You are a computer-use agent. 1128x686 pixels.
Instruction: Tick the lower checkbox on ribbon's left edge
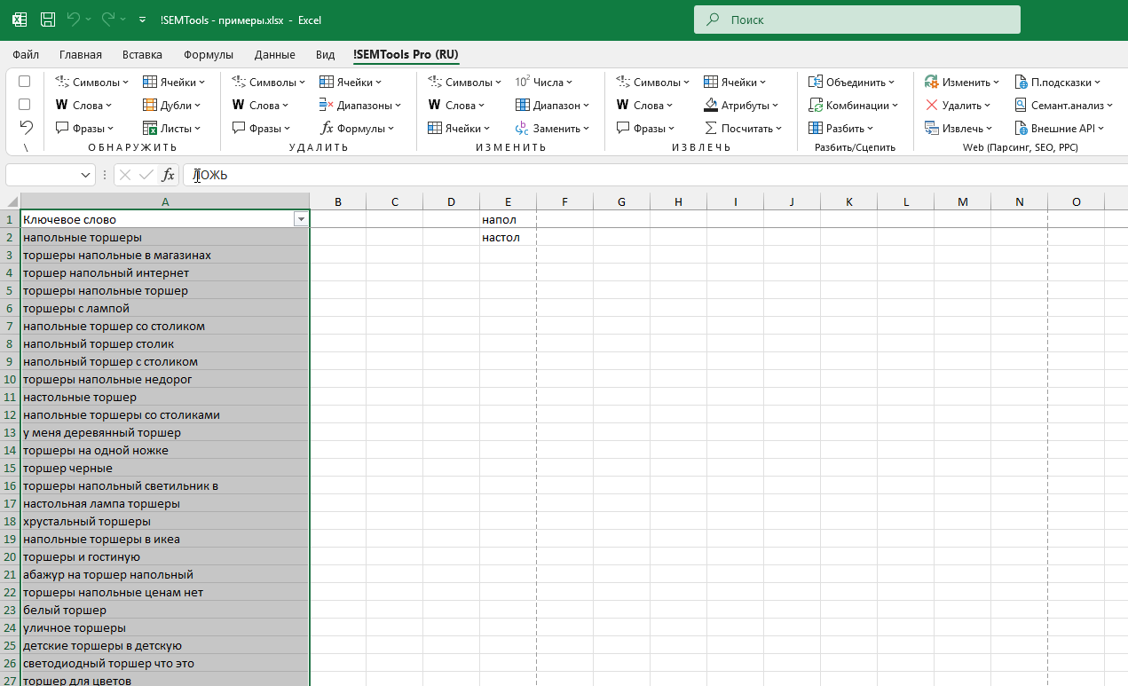click(x=25, y=105)
